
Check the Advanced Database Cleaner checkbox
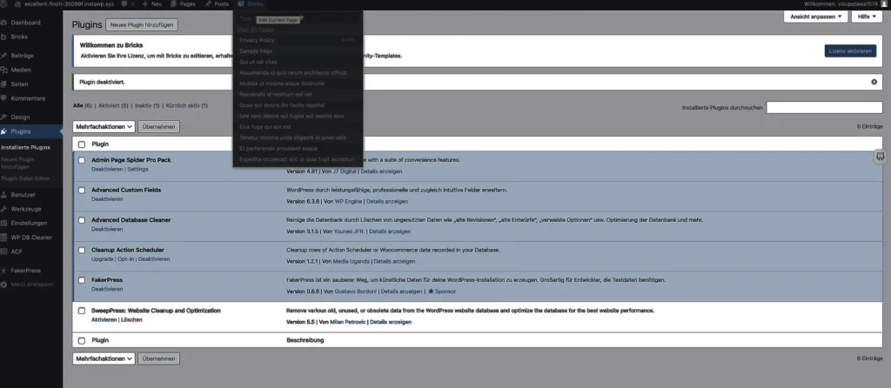tap(82, 220)
